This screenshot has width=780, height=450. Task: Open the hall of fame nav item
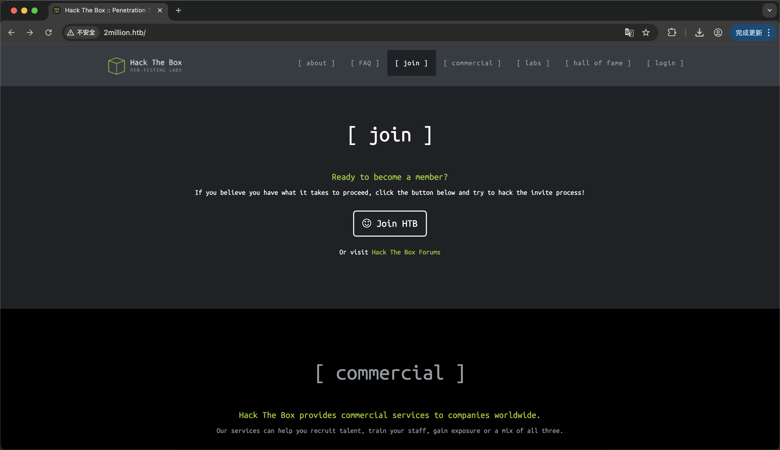click(x=598, y=63)
